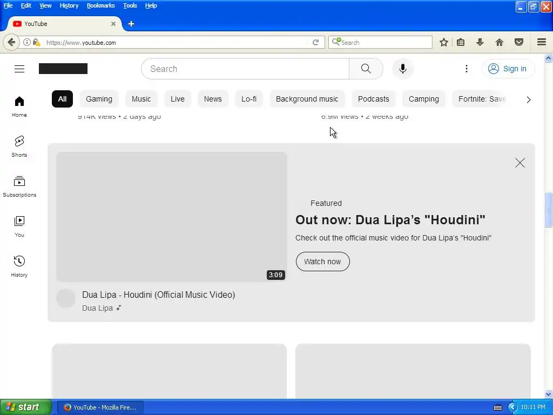Image resolution: width=553 pixels, height=415 pixels.
Task: Open History from the sidebar
Action: click(x=19, y=266)
